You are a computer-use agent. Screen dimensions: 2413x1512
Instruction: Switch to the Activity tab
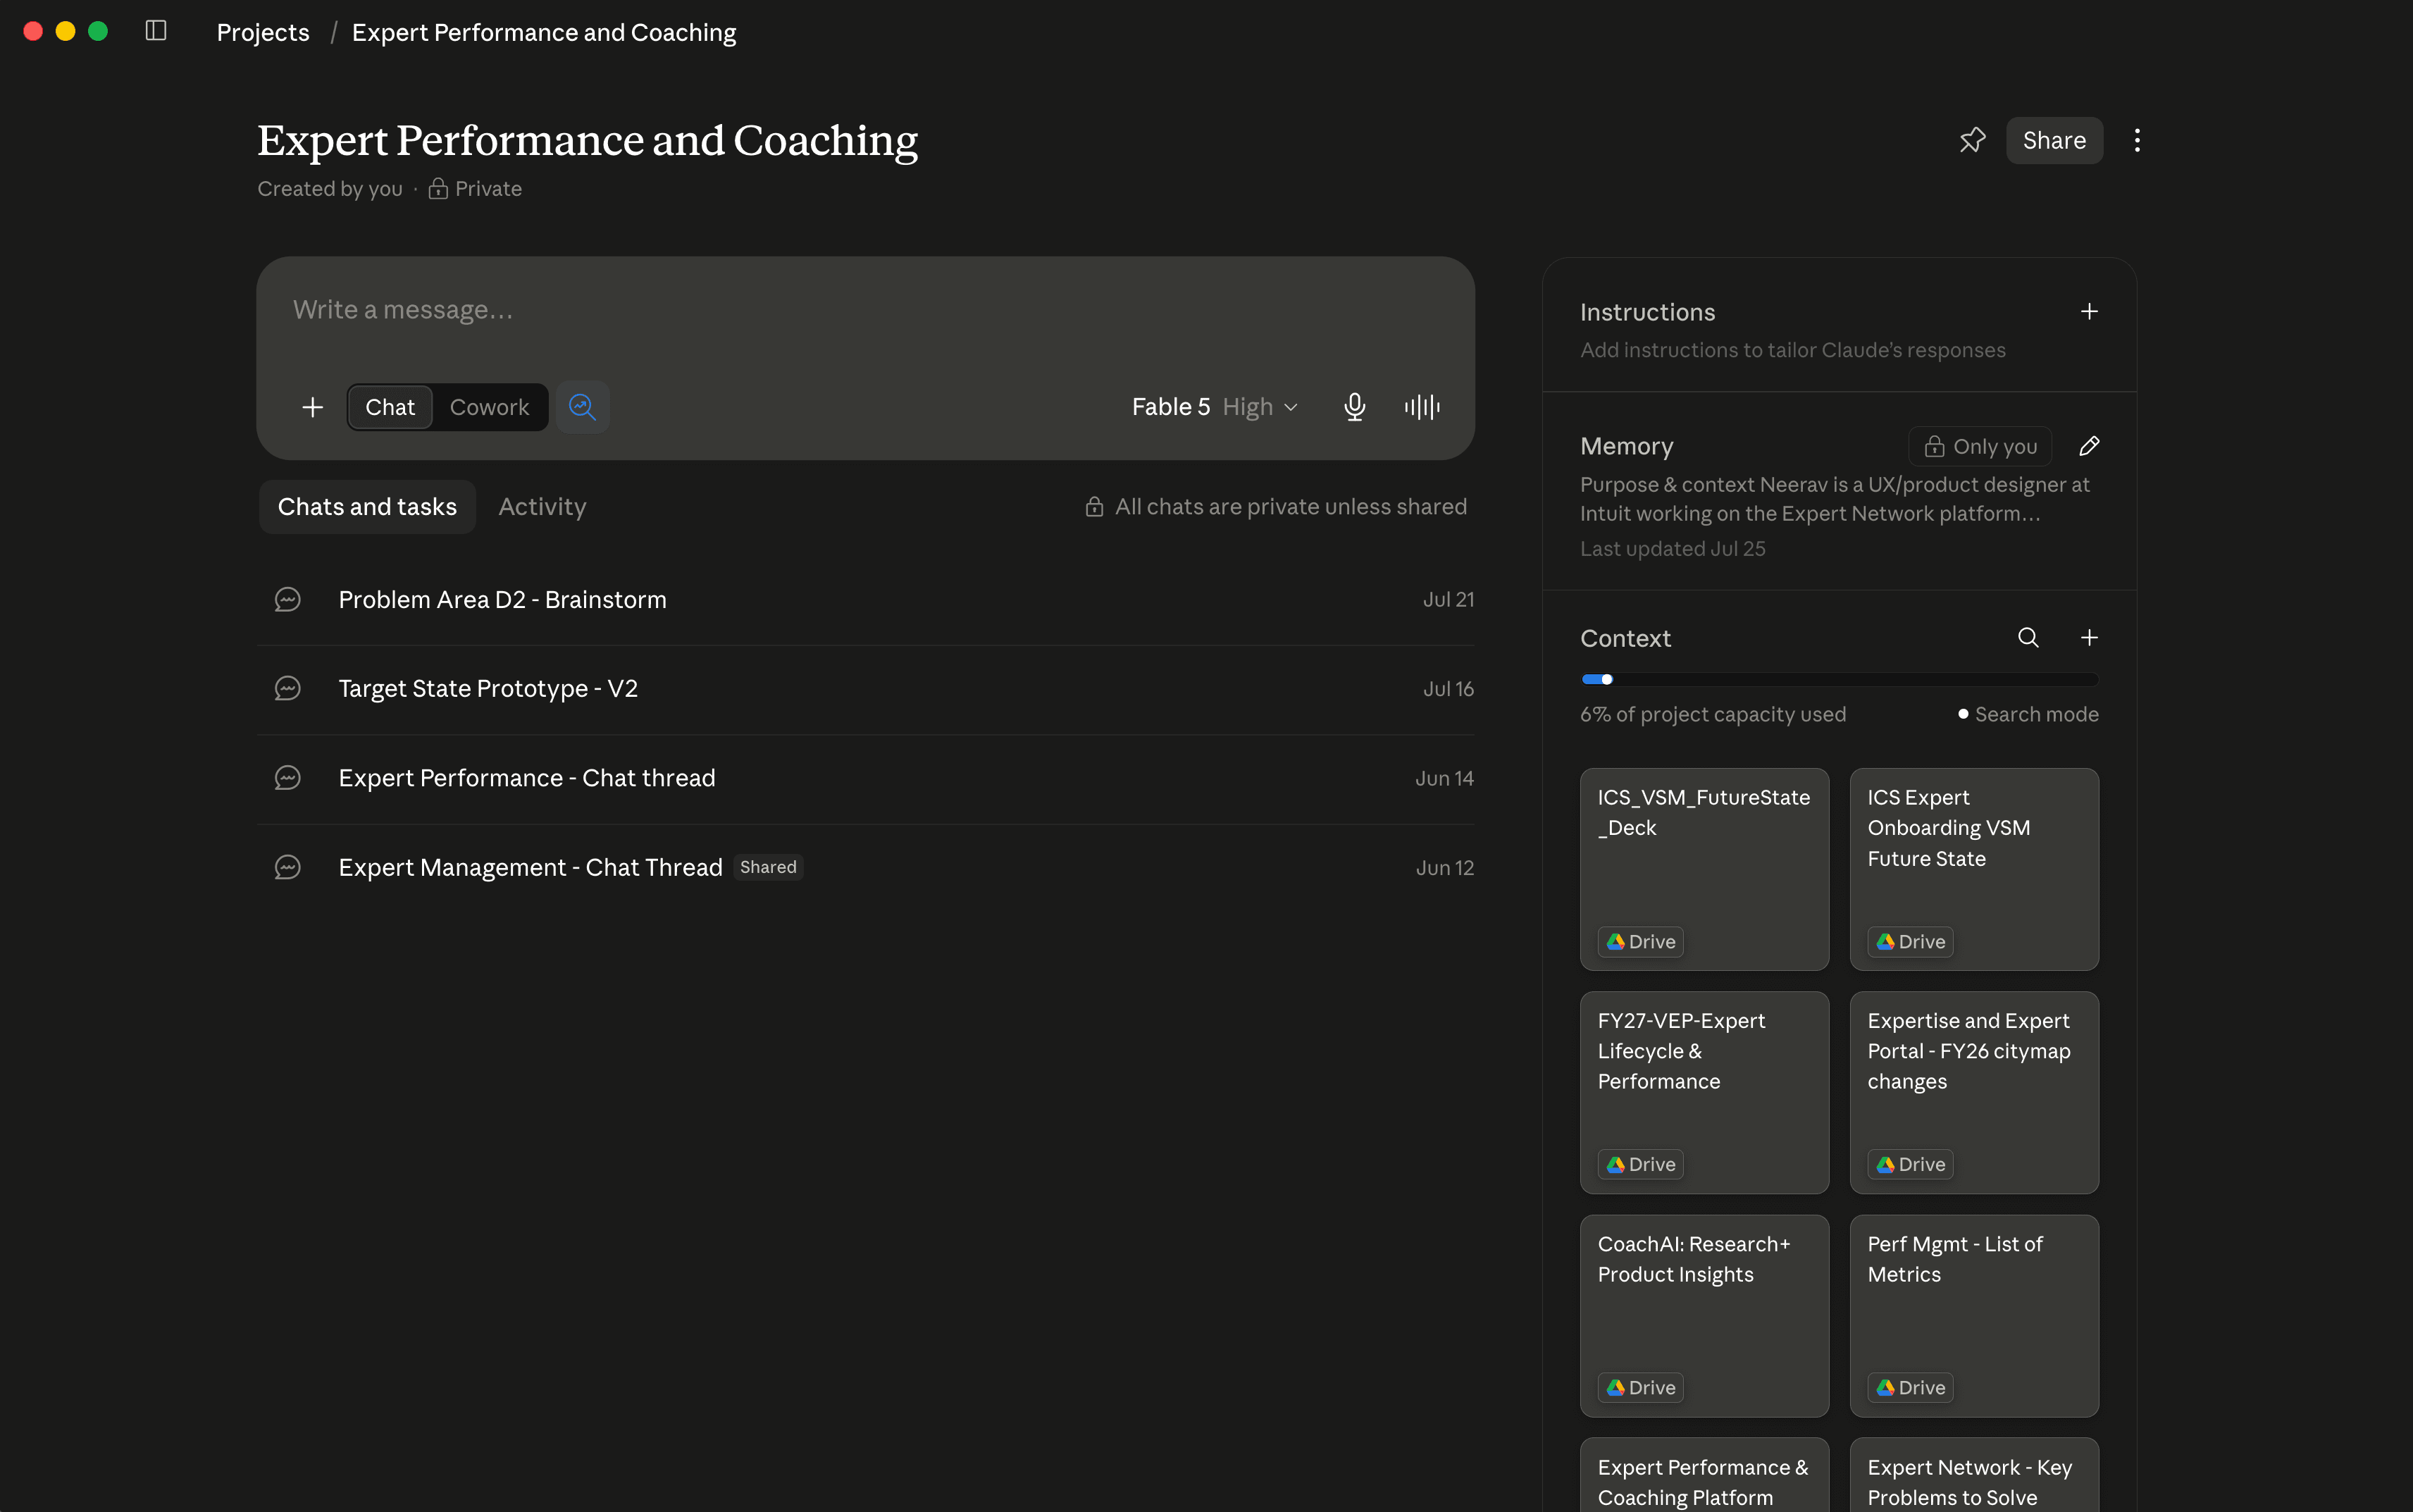pos(542,507)
